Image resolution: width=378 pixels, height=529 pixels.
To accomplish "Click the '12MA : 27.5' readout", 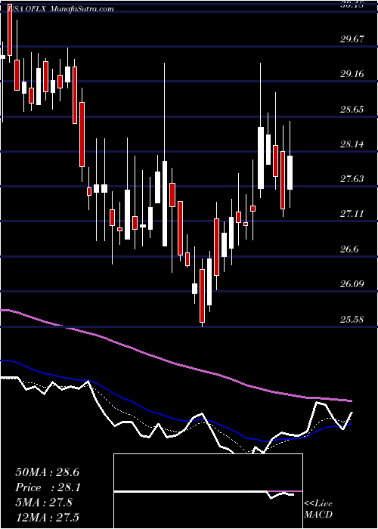I will tap(48, 518).
